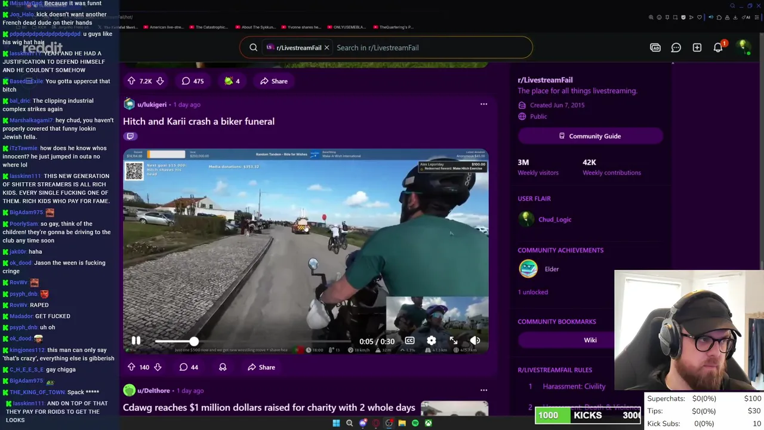Click the clip flair tag under biker funeral title
The image size is (764, 430).
tap(130, 136)
